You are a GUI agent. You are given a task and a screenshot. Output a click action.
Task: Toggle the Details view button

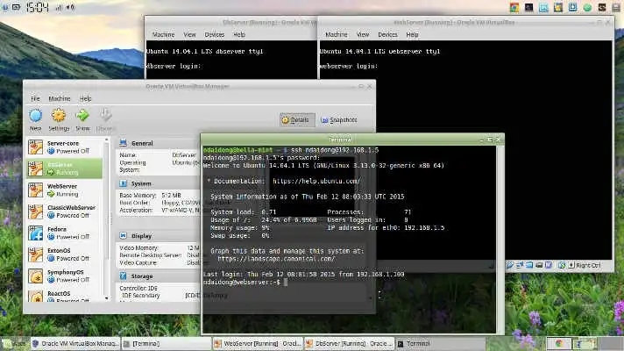tap(294, 119)
